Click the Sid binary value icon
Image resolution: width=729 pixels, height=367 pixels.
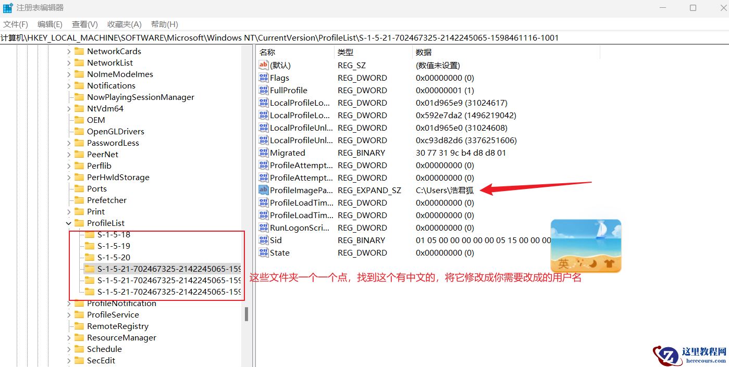(263, 240)
